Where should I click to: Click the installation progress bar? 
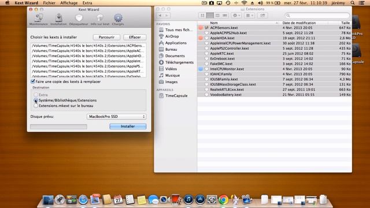pyautogui.click(x=58, y=127)
